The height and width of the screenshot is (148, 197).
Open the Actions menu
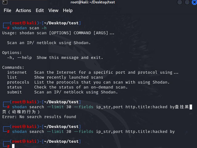[x=23, y=10]
